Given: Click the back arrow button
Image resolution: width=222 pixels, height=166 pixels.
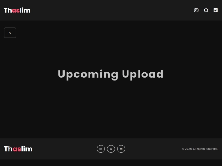Looking at the screenshot, I should tap(10, 33).
